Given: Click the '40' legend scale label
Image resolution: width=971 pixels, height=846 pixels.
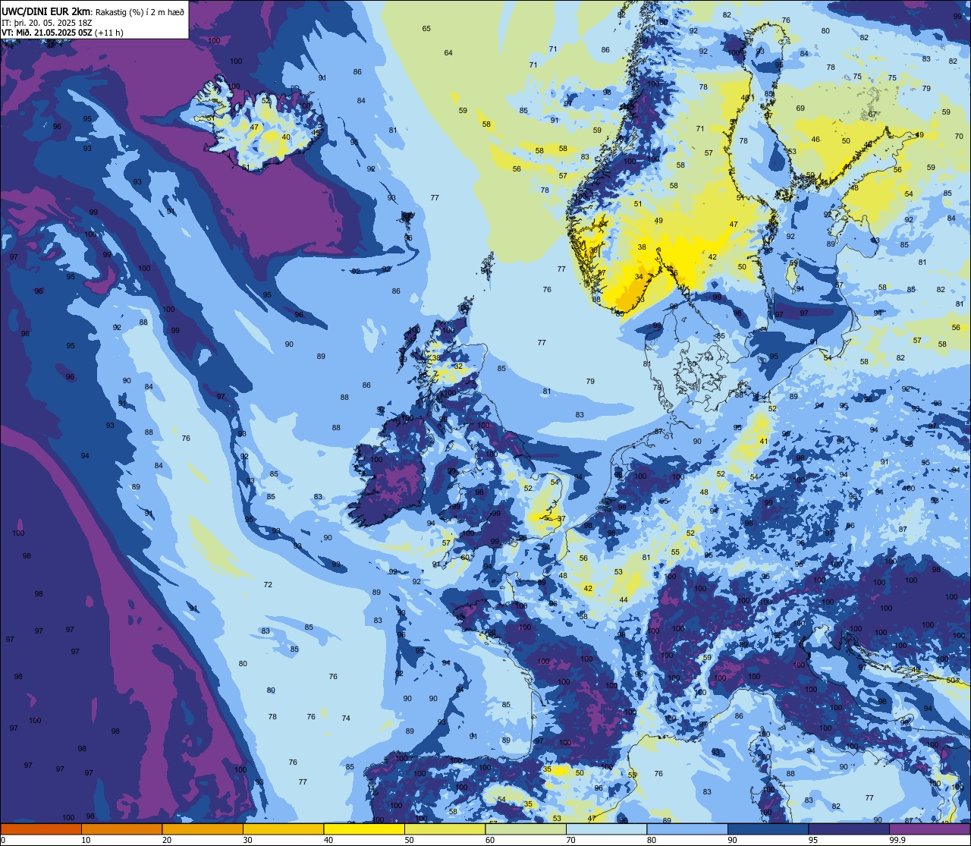Looking at the screenshot, I should point(328,840).
